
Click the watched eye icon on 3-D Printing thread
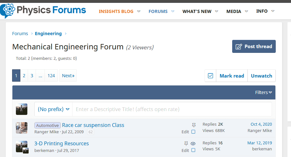pos(193,143)
